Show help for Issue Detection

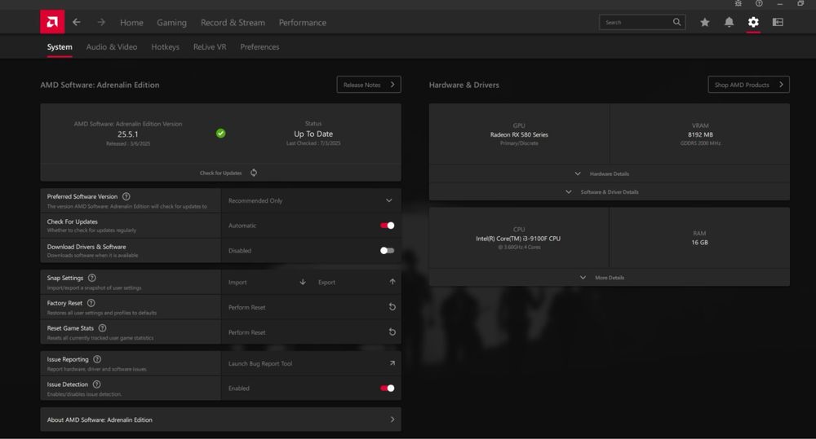point(96,384)
